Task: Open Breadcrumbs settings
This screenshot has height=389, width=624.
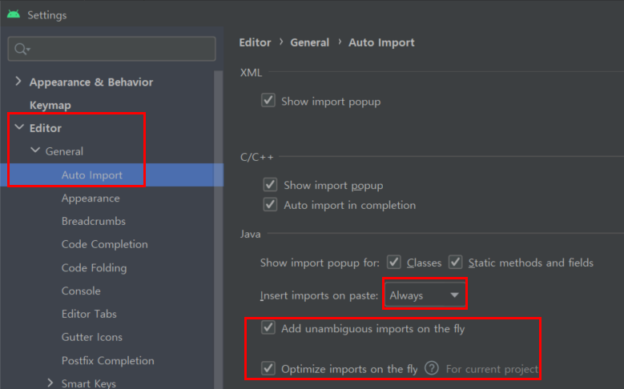Action: [94, 221]
